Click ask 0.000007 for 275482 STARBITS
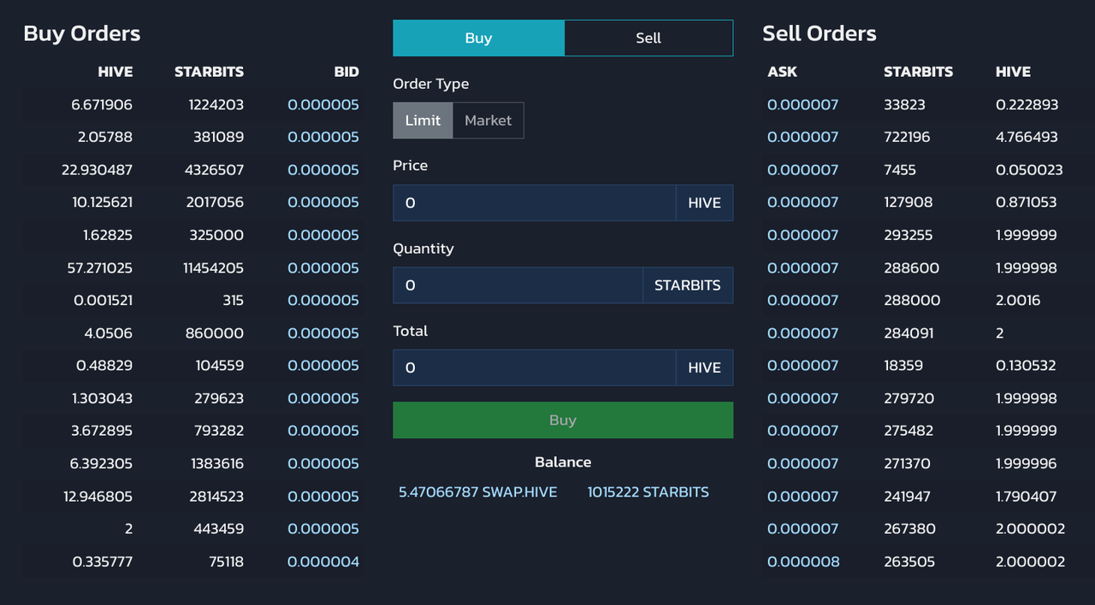This screenshot has height=605, width=1095. click(803, 432)
